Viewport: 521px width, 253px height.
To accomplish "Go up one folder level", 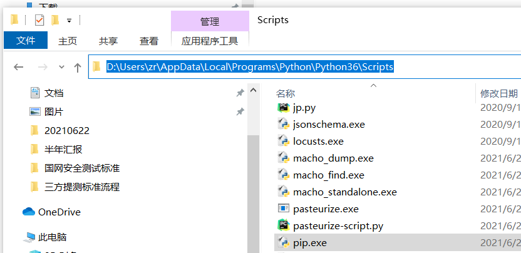I will pos(78,68).
